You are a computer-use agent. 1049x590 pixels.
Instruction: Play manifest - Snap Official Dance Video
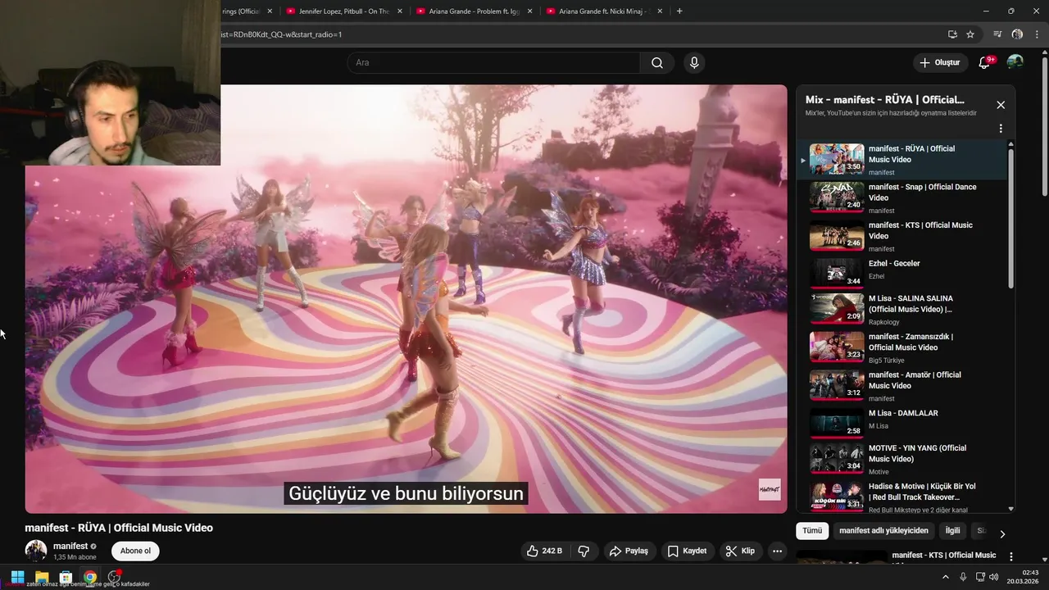coord(901,198)
